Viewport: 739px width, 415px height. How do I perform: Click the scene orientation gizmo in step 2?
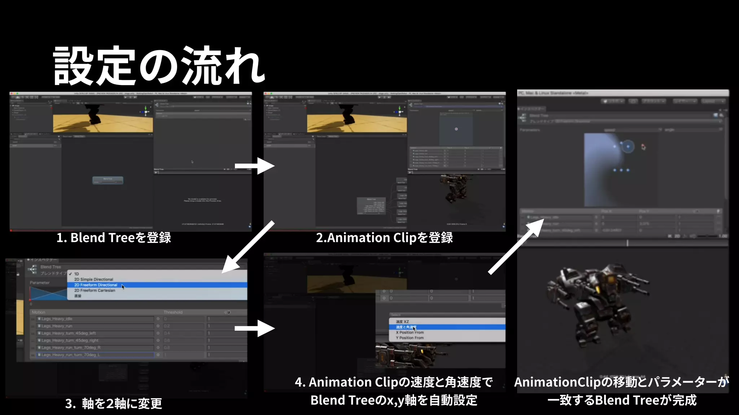point(400,112)
